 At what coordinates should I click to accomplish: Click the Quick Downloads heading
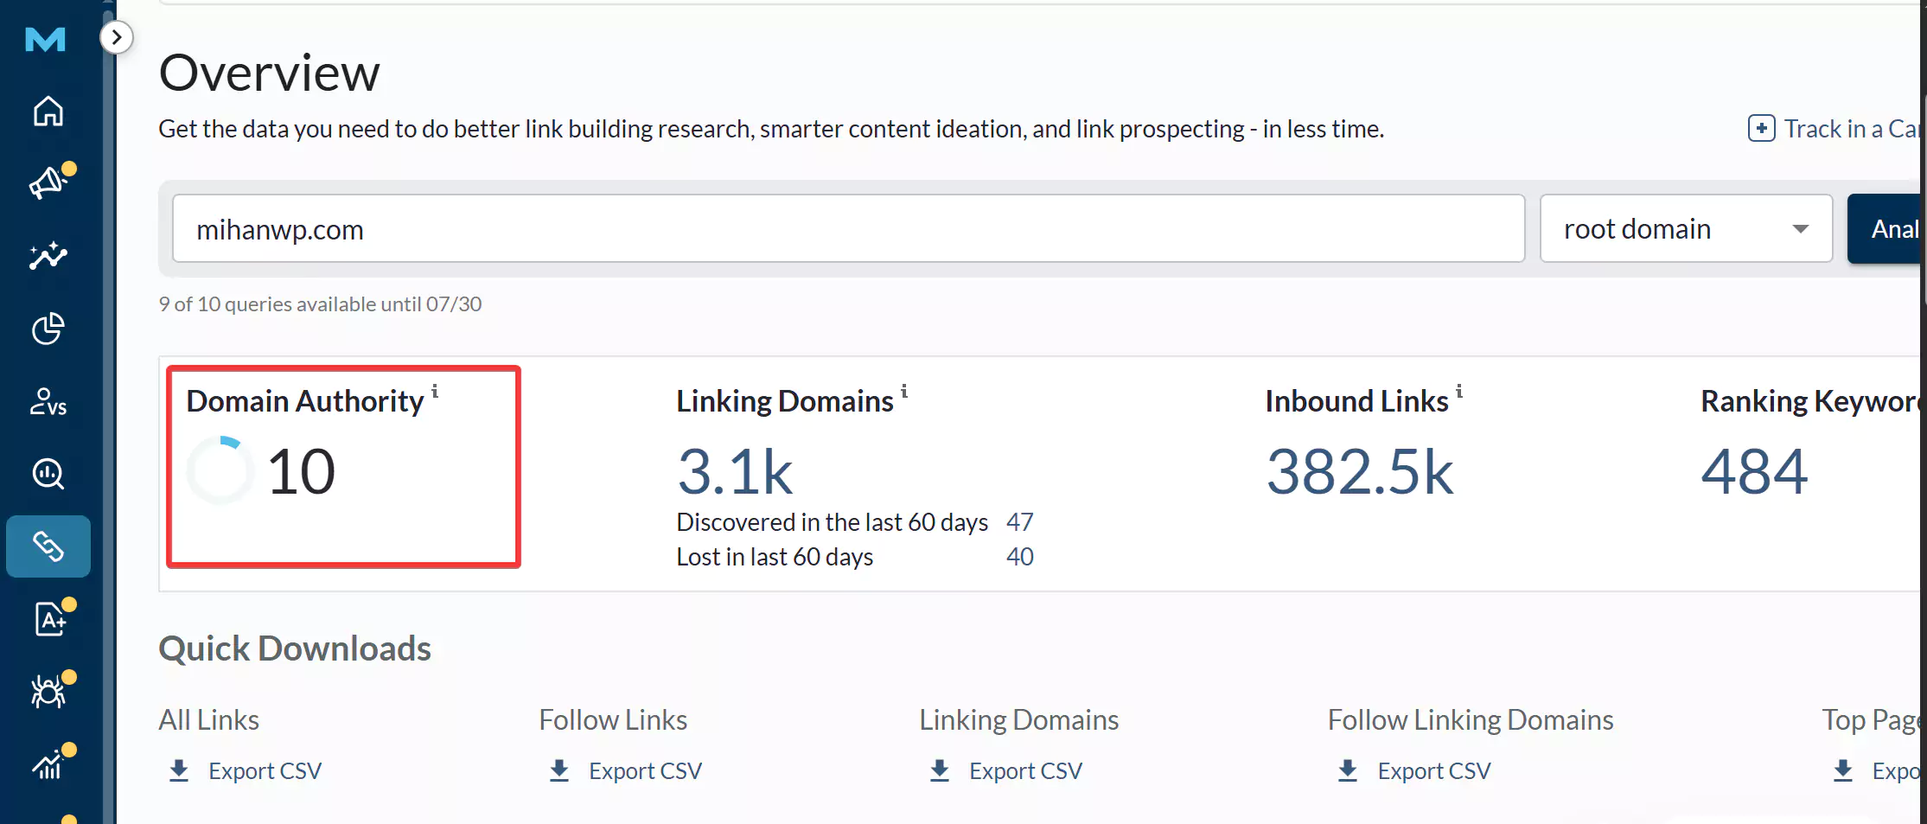point(295,648)
